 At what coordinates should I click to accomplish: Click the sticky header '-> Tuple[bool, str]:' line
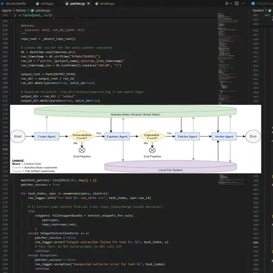(33, 15)
